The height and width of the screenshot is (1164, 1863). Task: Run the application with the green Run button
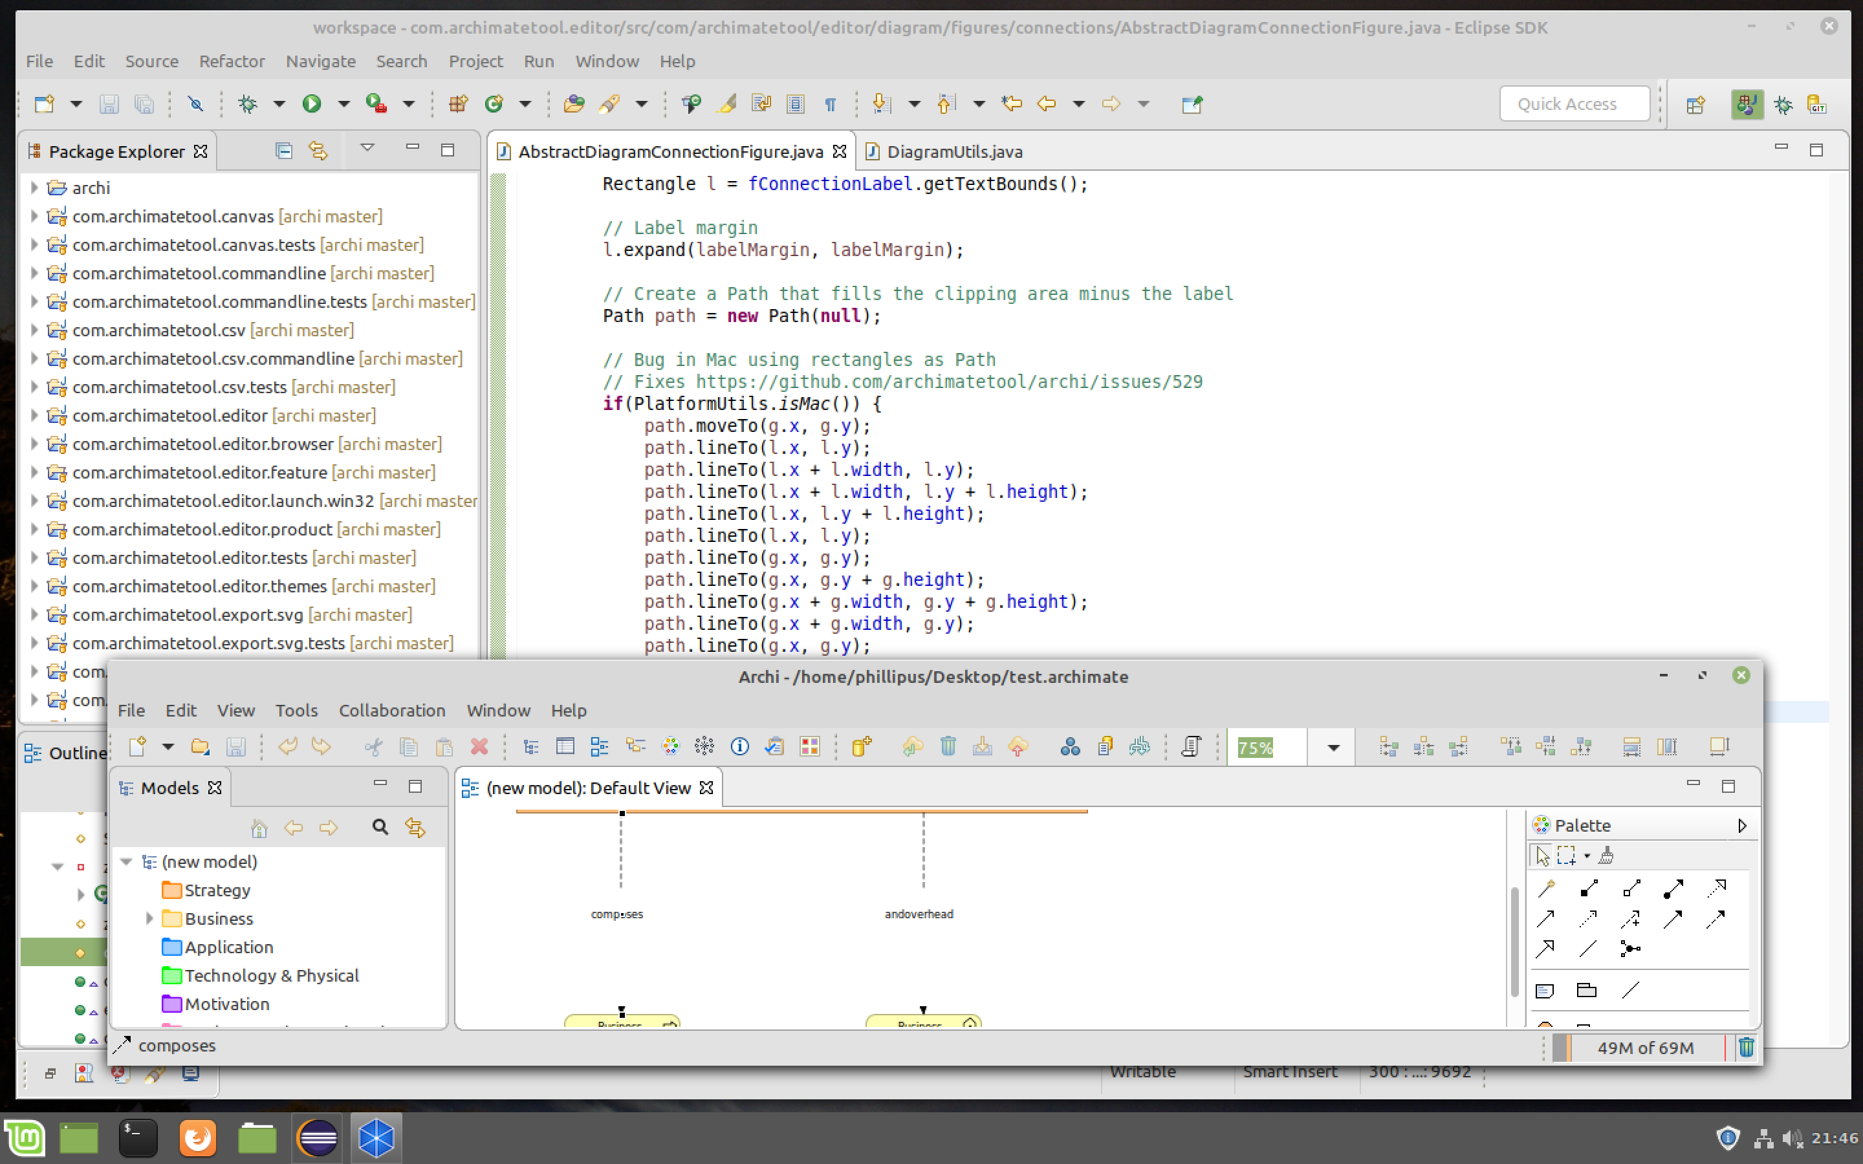point(312,103)
